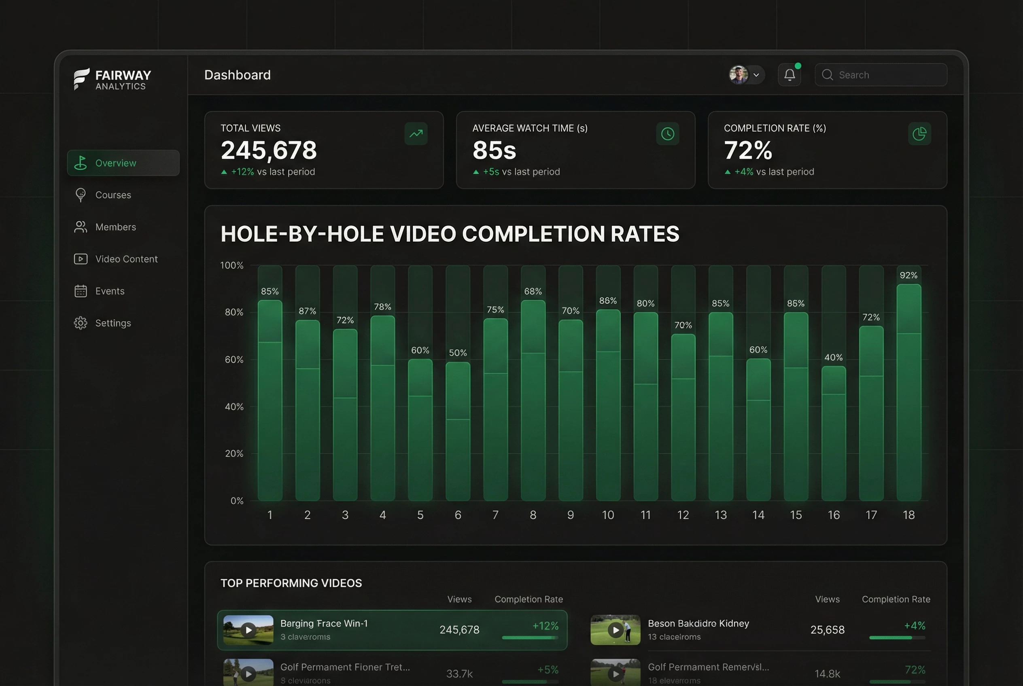Open the notifications bell
Screen dimensions: 1023x686
(789, 75)
